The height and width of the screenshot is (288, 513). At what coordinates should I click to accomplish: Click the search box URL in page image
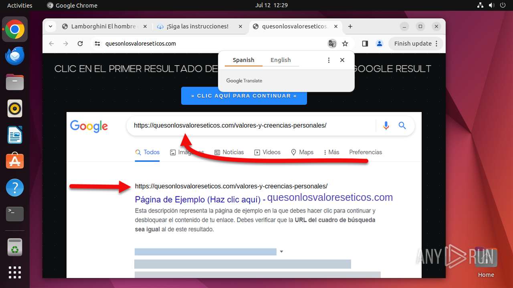[230, 125]
